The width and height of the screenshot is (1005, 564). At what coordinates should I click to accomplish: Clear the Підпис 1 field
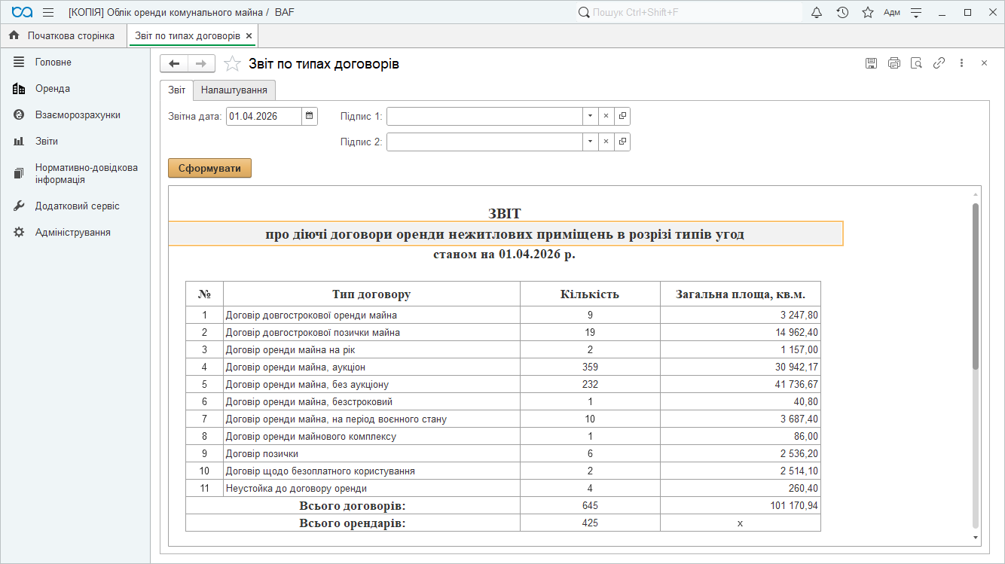(x=606, y=116)
